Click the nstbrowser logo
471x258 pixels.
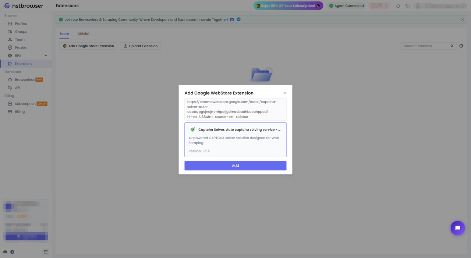click(24, 6)
